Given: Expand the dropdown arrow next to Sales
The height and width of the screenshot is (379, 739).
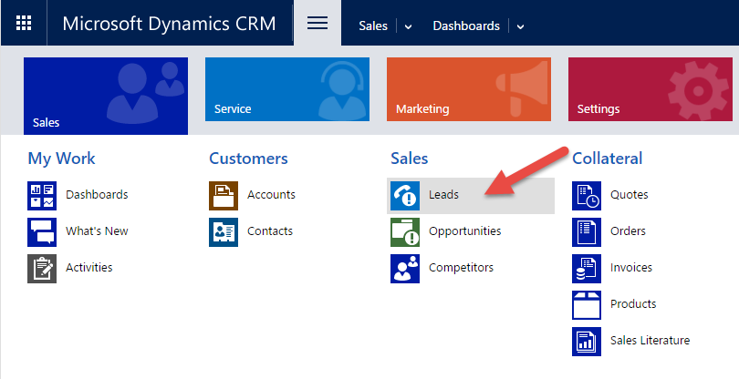Looking at the screenshot, I should click(x=408, y=26).
